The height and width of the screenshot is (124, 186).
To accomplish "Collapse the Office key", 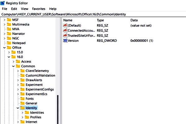I will [x=4, y=48].
